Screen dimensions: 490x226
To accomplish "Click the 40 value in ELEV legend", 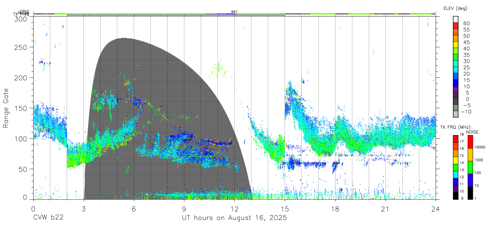I will tap(466, 49).
